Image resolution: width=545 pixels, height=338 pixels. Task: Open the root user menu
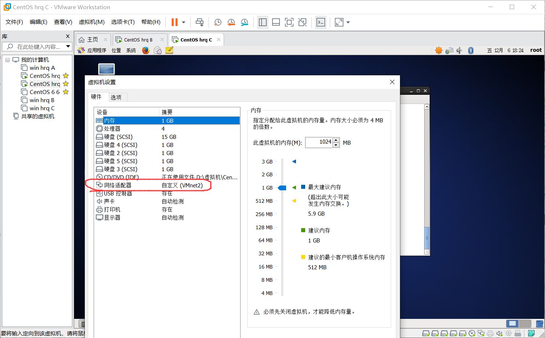[x=536, y=50]
